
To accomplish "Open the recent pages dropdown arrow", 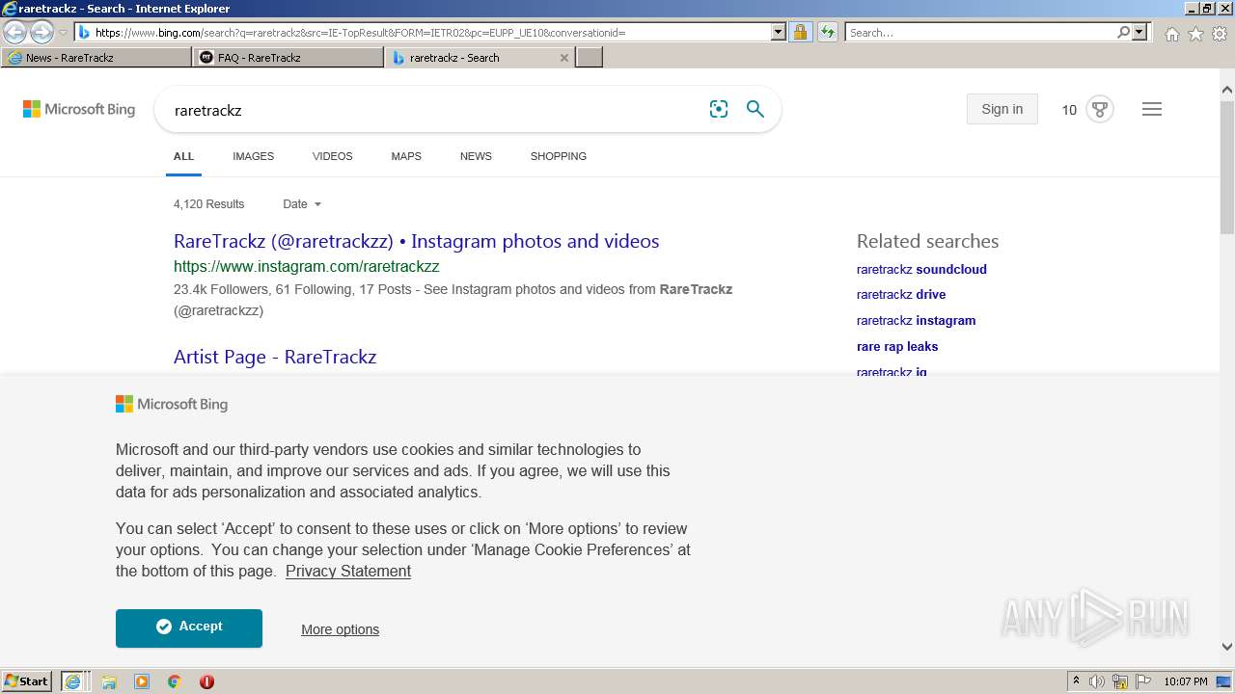I will click(63, 33).
